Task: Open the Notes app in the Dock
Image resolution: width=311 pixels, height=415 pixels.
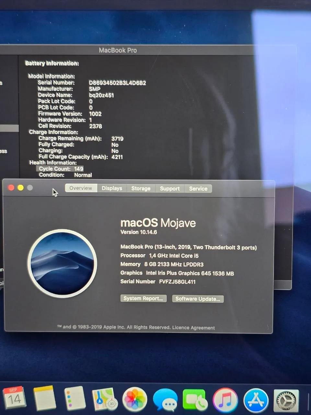Action: (x=45, y=398)
